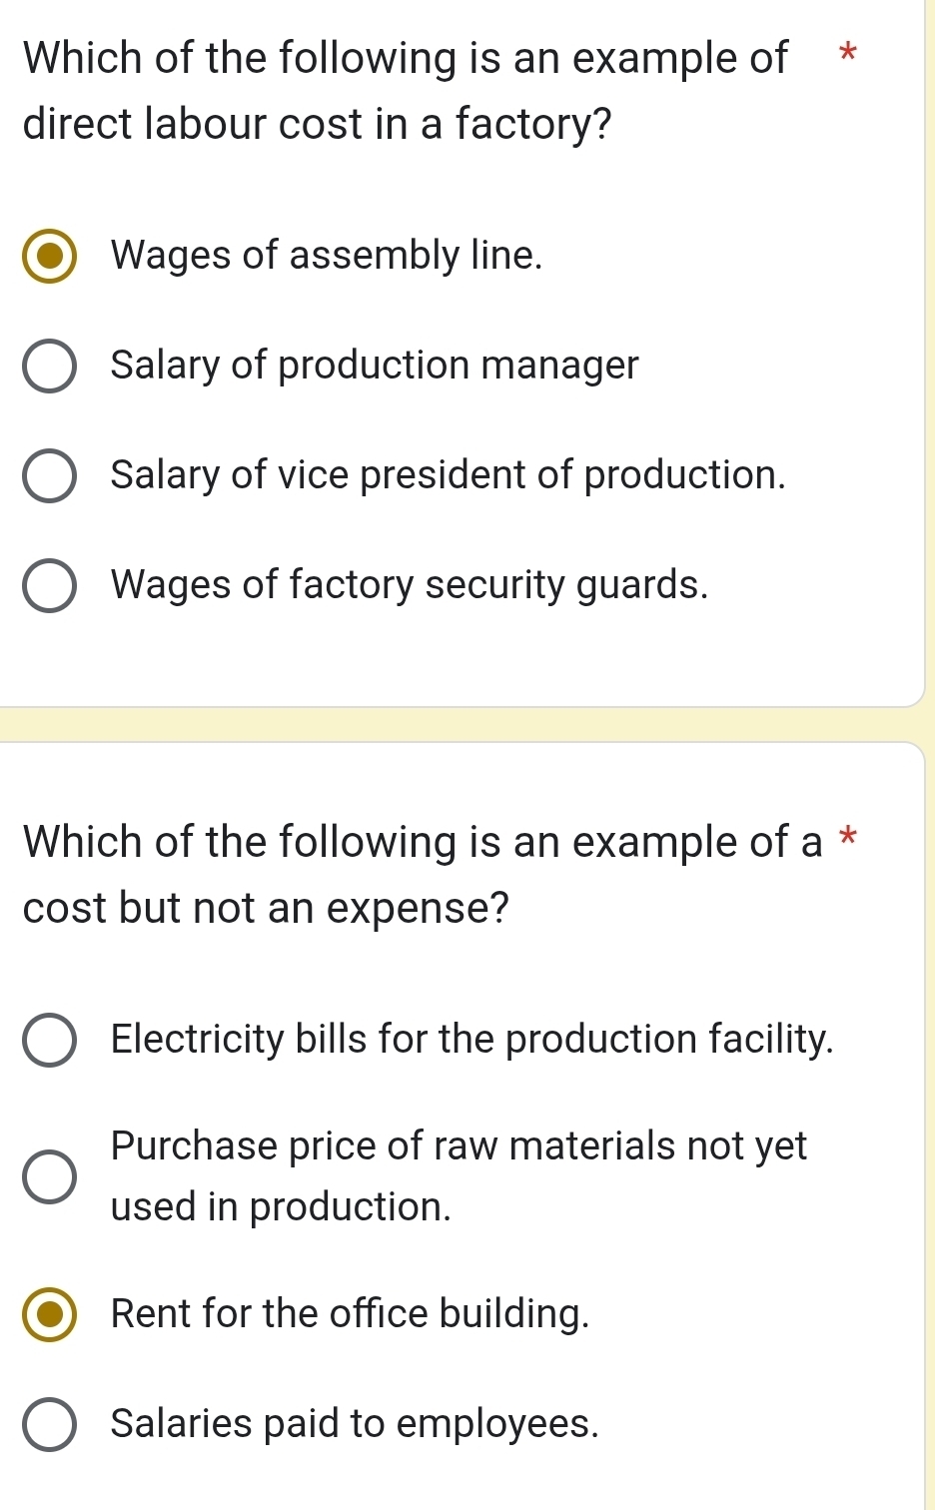The width and height of the screenshot is (935, 1510).
Task: Click 'Electricity bills for the production facility.' text
Action: [471, 1040]
